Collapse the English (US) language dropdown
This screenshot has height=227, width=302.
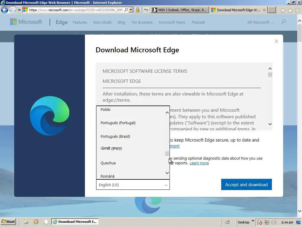click(133, 185)
